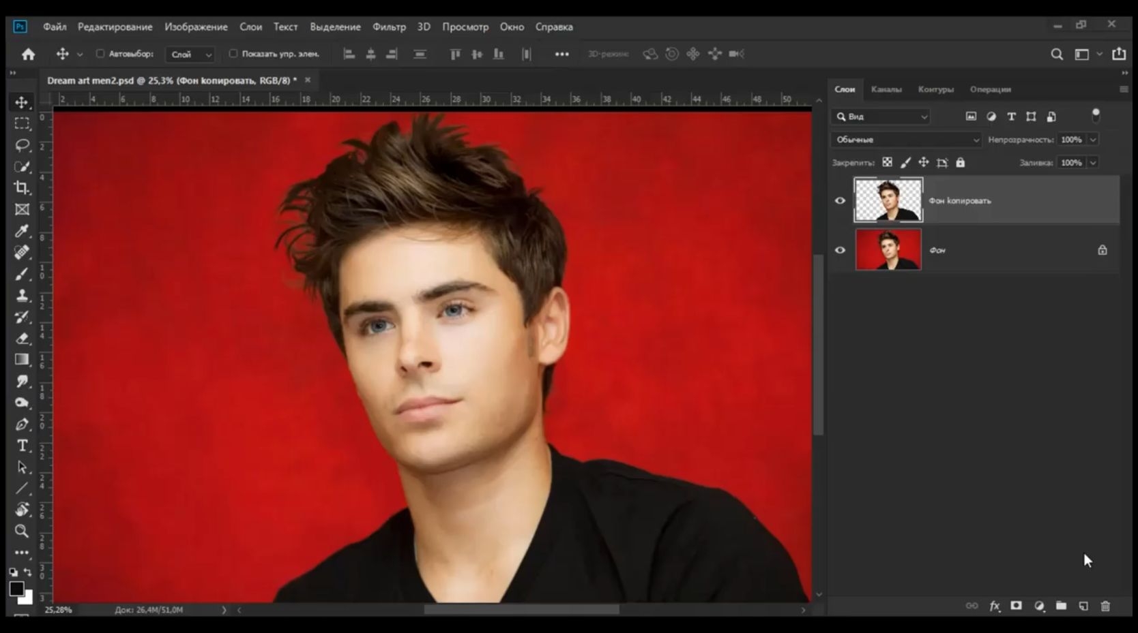Align horizontal centers button
The height and width of the screenshot is (633, 1138).
click(371, 54)
